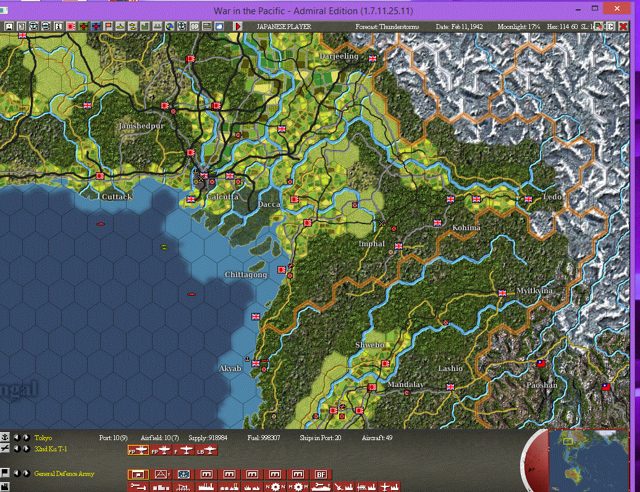Go to previous air unit before 32nd Ku T-1
This screenshot has height=492, width=640.
(x=17, y=449)
